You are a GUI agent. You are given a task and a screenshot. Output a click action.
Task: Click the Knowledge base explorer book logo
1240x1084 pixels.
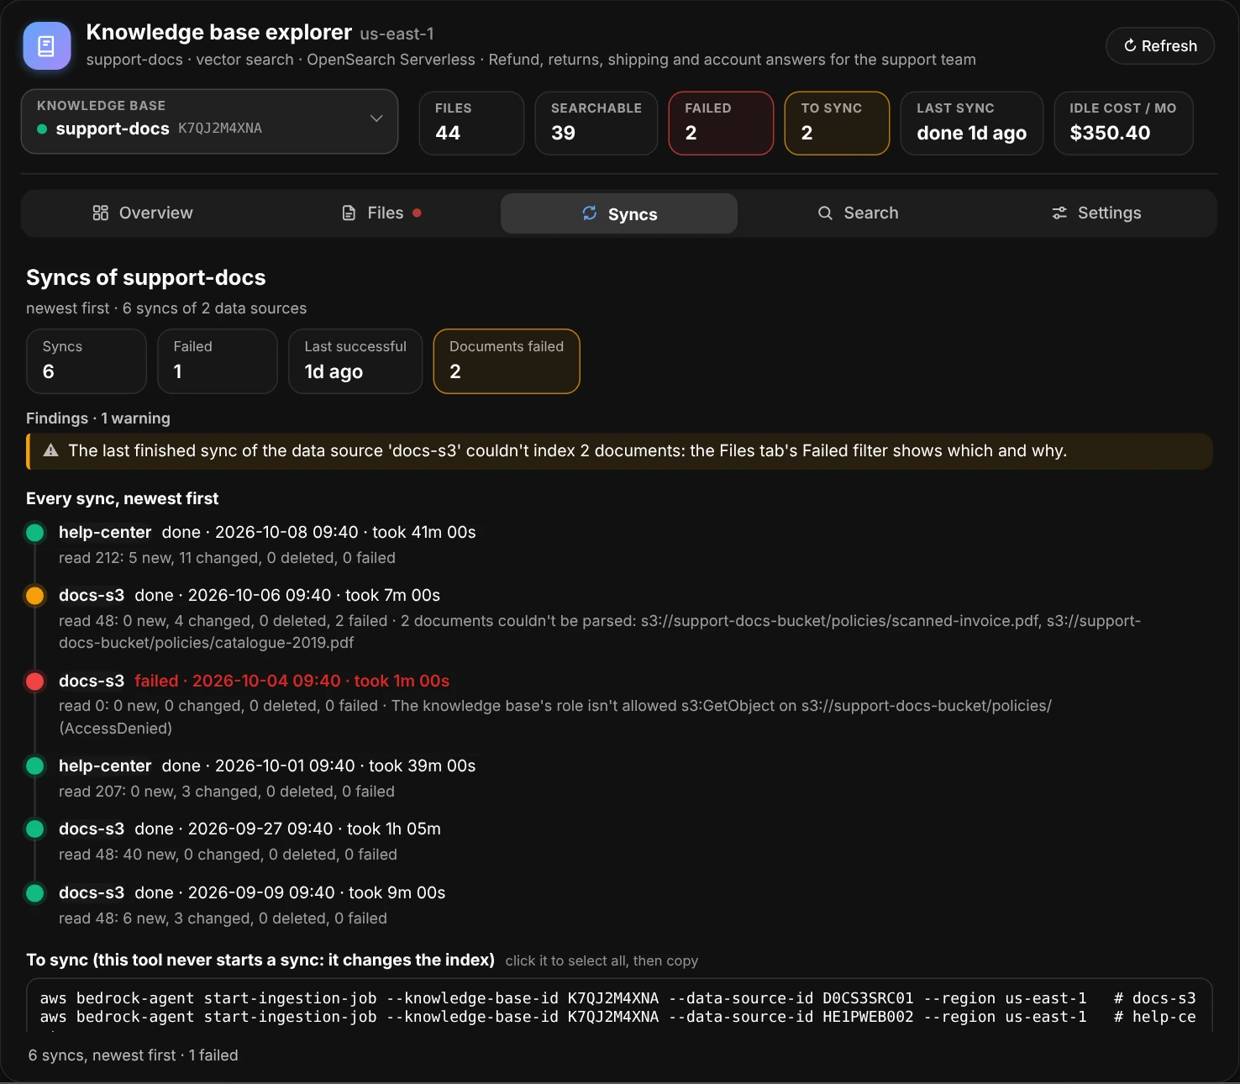click(47, 45)
